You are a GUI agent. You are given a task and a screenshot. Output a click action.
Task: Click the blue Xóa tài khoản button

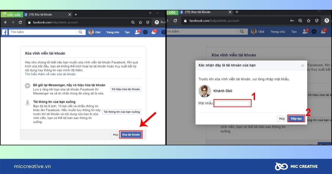point(131,135)
